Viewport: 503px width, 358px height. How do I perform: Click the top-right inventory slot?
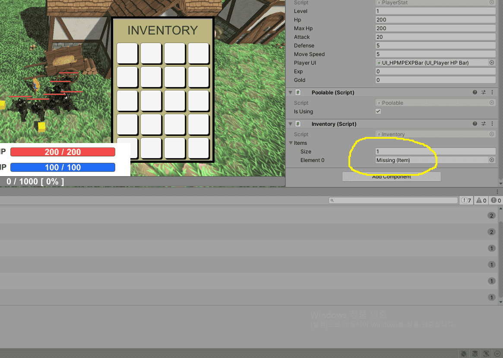pos(199,53)
